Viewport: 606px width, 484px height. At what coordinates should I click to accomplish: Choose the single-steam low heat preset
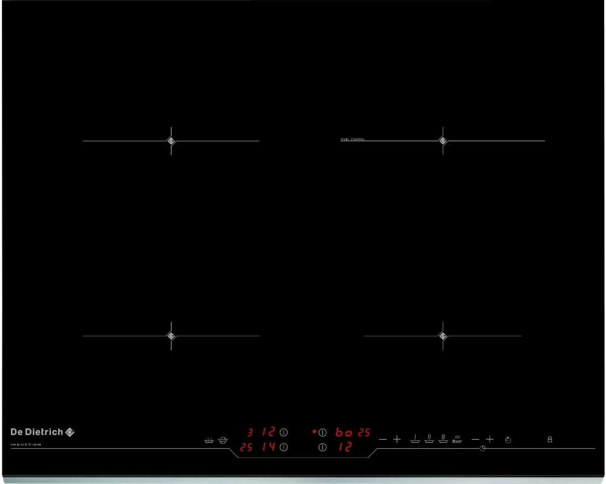(415, 439)
